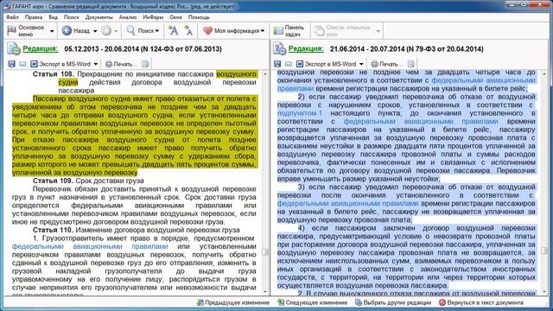553x311 pixels.
Task: Click the Моя информация heart icon
Action: tap(207, 31)
